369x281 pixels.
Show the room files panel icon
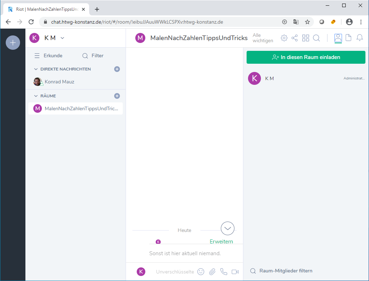pos(349,38)
